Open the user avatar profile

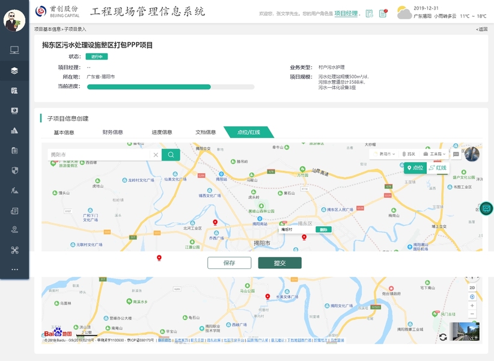pos(14,20)
